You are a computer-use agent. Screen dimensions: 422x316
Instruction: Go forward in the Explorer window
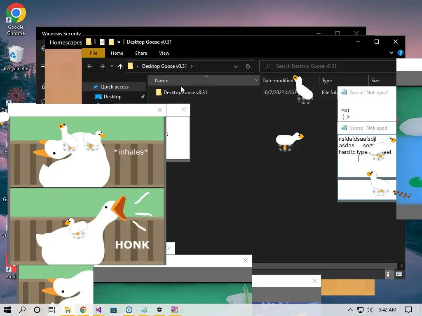pos(102,66)
